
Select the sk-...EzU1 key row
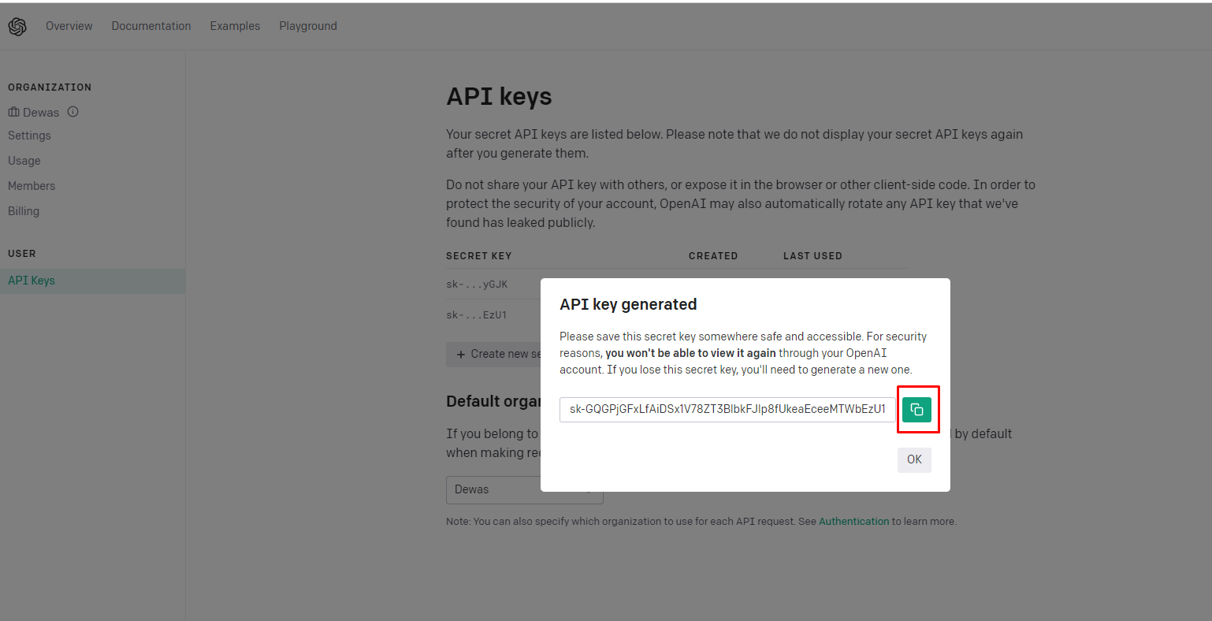[493, 315]
